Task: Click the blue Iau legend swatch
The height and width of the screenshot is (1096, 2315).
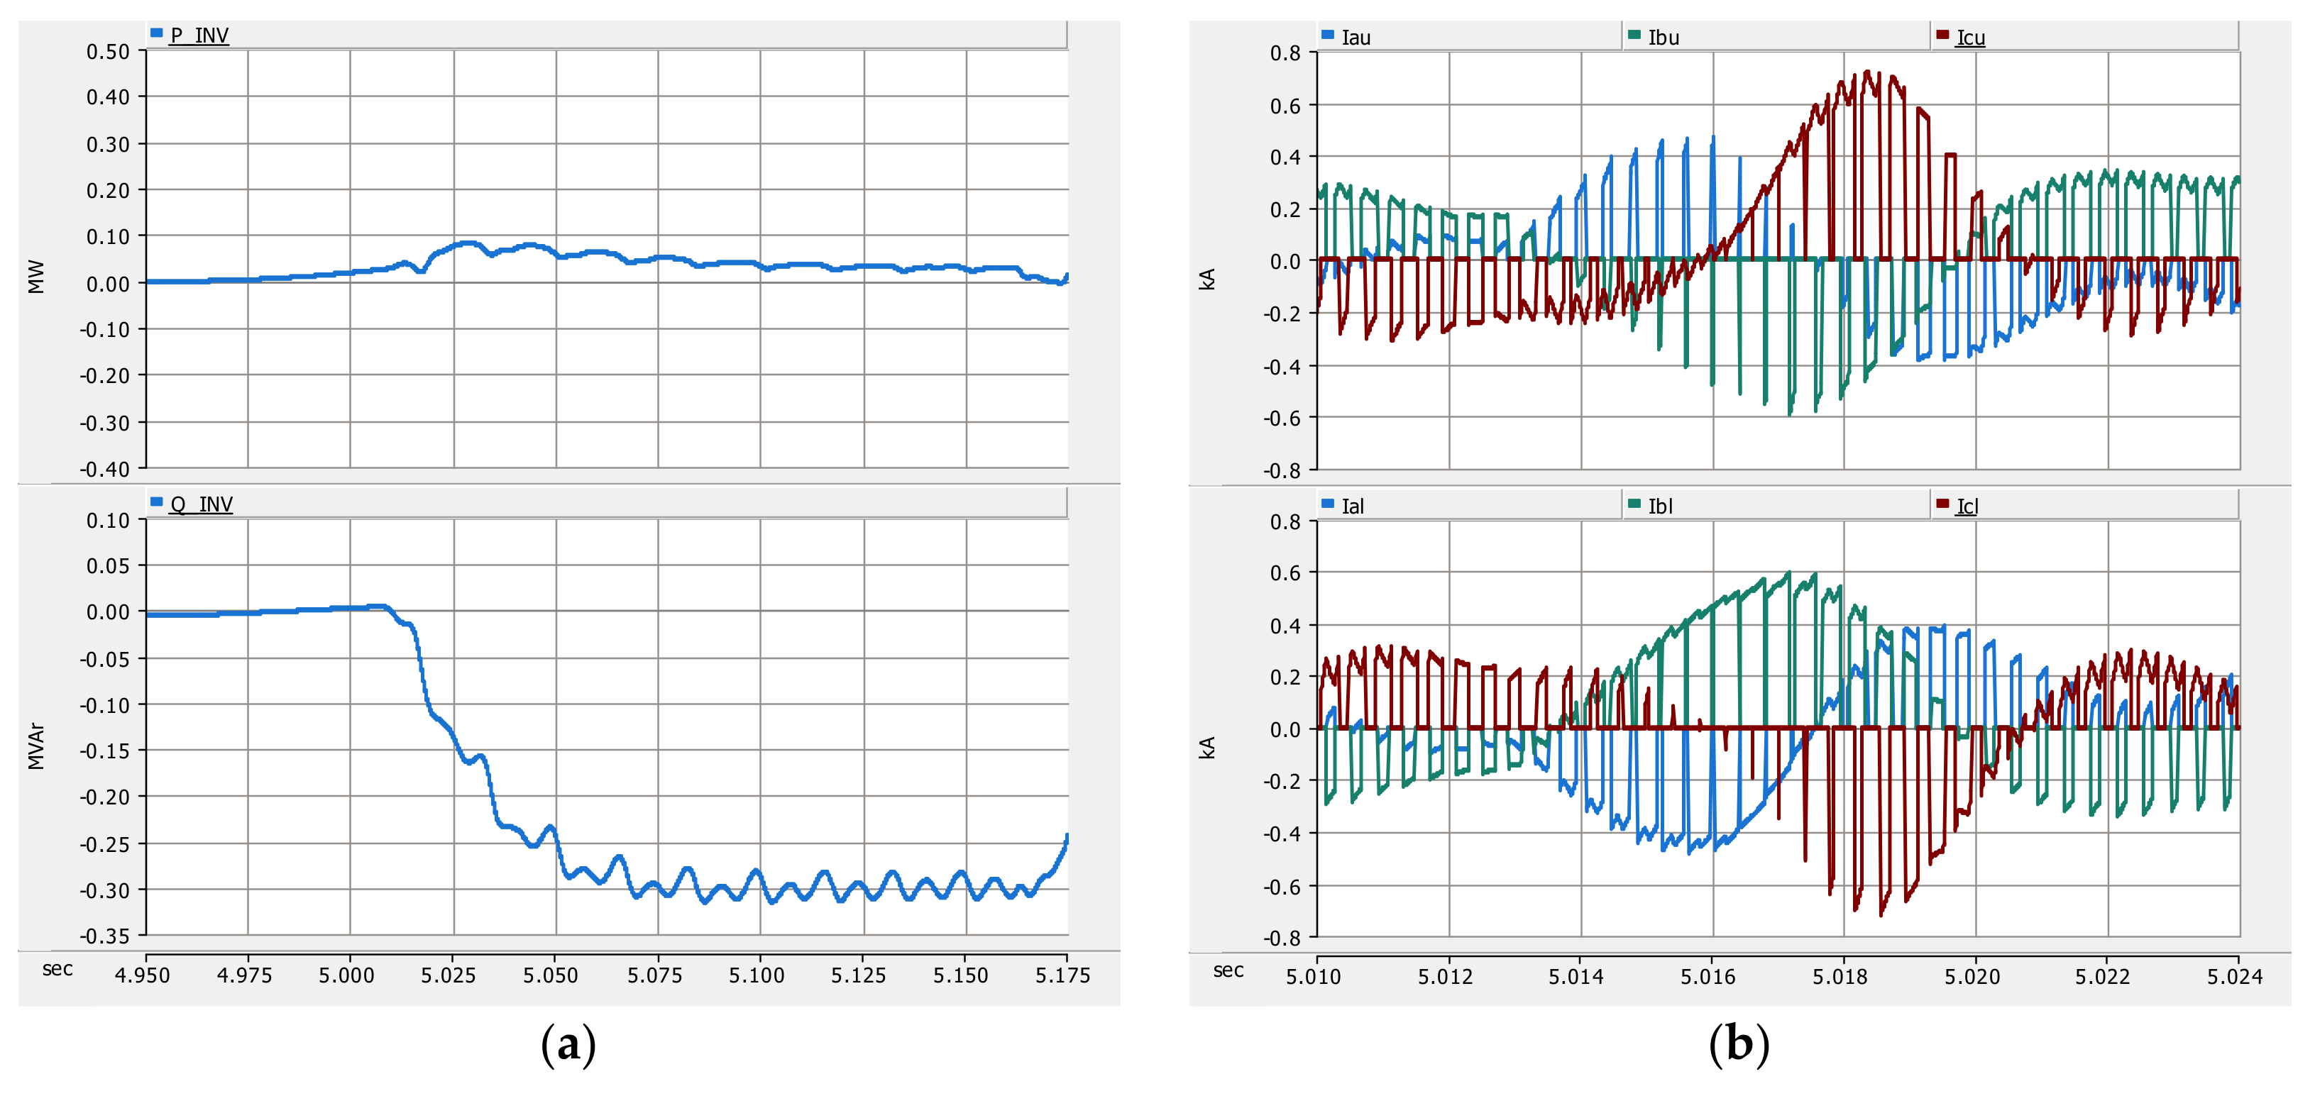Action: click(1327, 35)
